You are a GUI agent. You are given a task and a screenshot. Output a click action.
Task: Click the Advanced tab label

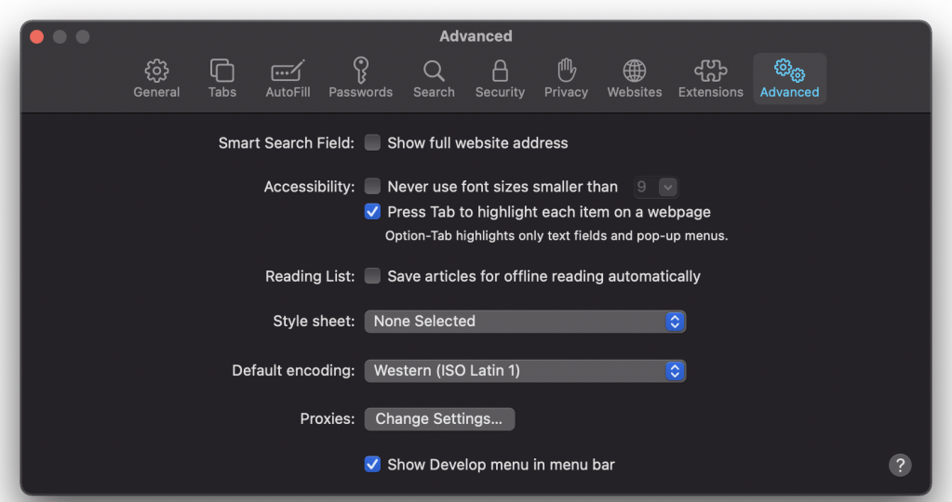[x=789, y=92]
